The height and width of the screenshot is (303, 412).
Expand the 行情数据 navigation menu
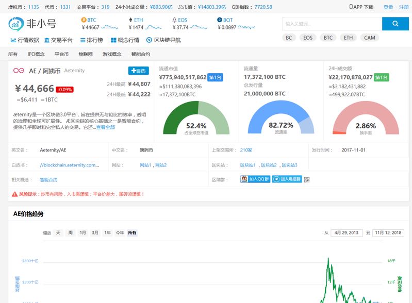(25, 40)
